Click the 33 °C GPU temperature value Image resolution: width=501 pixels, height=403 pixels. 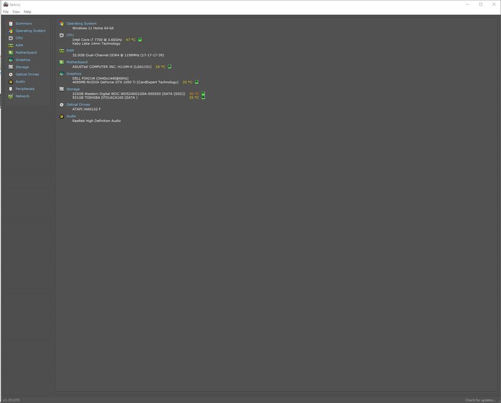pyautogui.click(x=187, y=82)
